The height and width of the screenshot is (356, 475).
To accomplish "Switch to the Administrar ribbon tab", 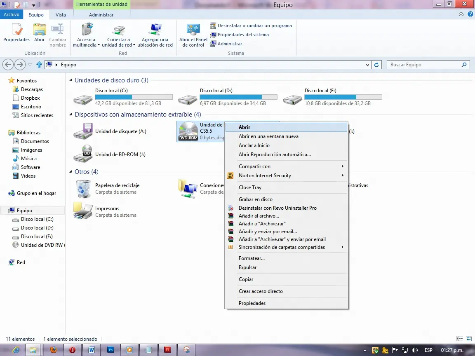I will pyautogui.click(x=101, y=14).
